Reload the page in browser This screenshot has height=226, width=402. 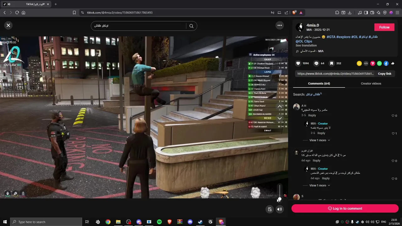pos(17,13)
